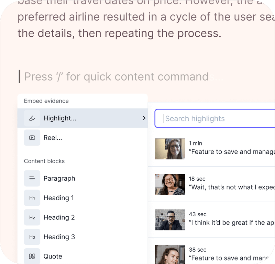This screenshot has width=275, height=264.
Task: Click the man with glasses highlight thumbnail
Action: 170,219
